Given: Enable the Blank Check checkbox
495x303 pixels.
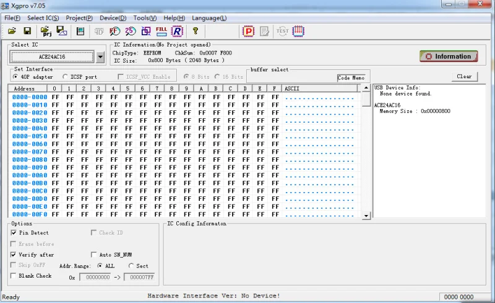Looking at the screenshot, I should click(13, 276).
